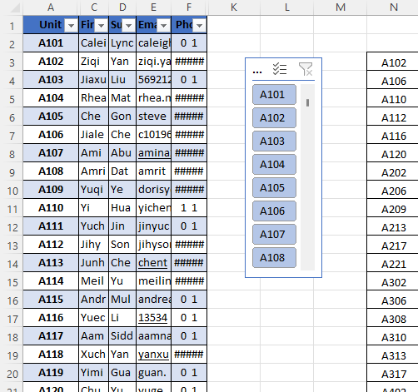The height and width of the screenshot is (392, 418).
Task: Open the Email column filter dropdown
Action: pyautogui.click(x=163, y=26)
